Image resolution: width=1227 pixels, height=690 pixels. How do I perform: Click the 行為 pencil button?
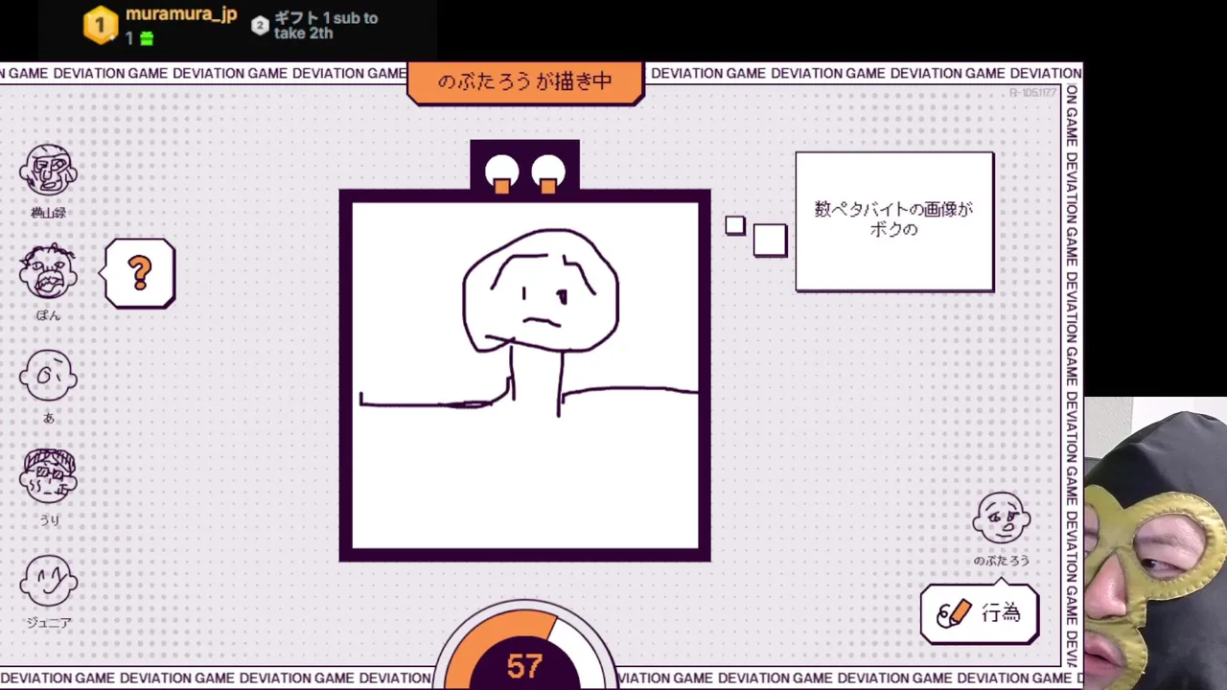coord(979,613)
